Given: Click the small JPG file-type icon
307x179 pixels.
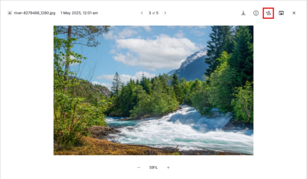Looking at the screenshot, I should (9, 13).
